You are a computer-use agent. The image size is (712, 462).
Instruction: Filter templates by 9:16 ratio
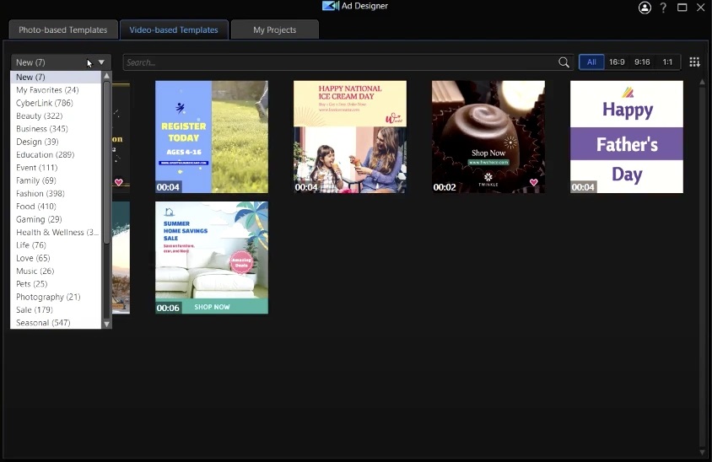(642, 62)
